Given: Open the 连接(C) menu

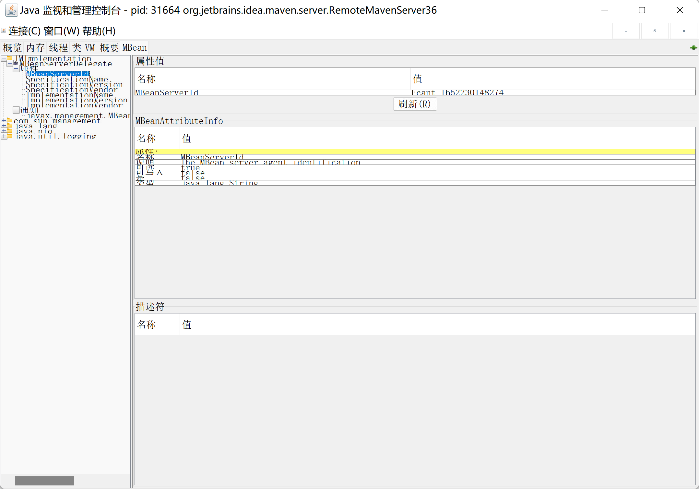Looking at the screenshot, I should point(24,31).
